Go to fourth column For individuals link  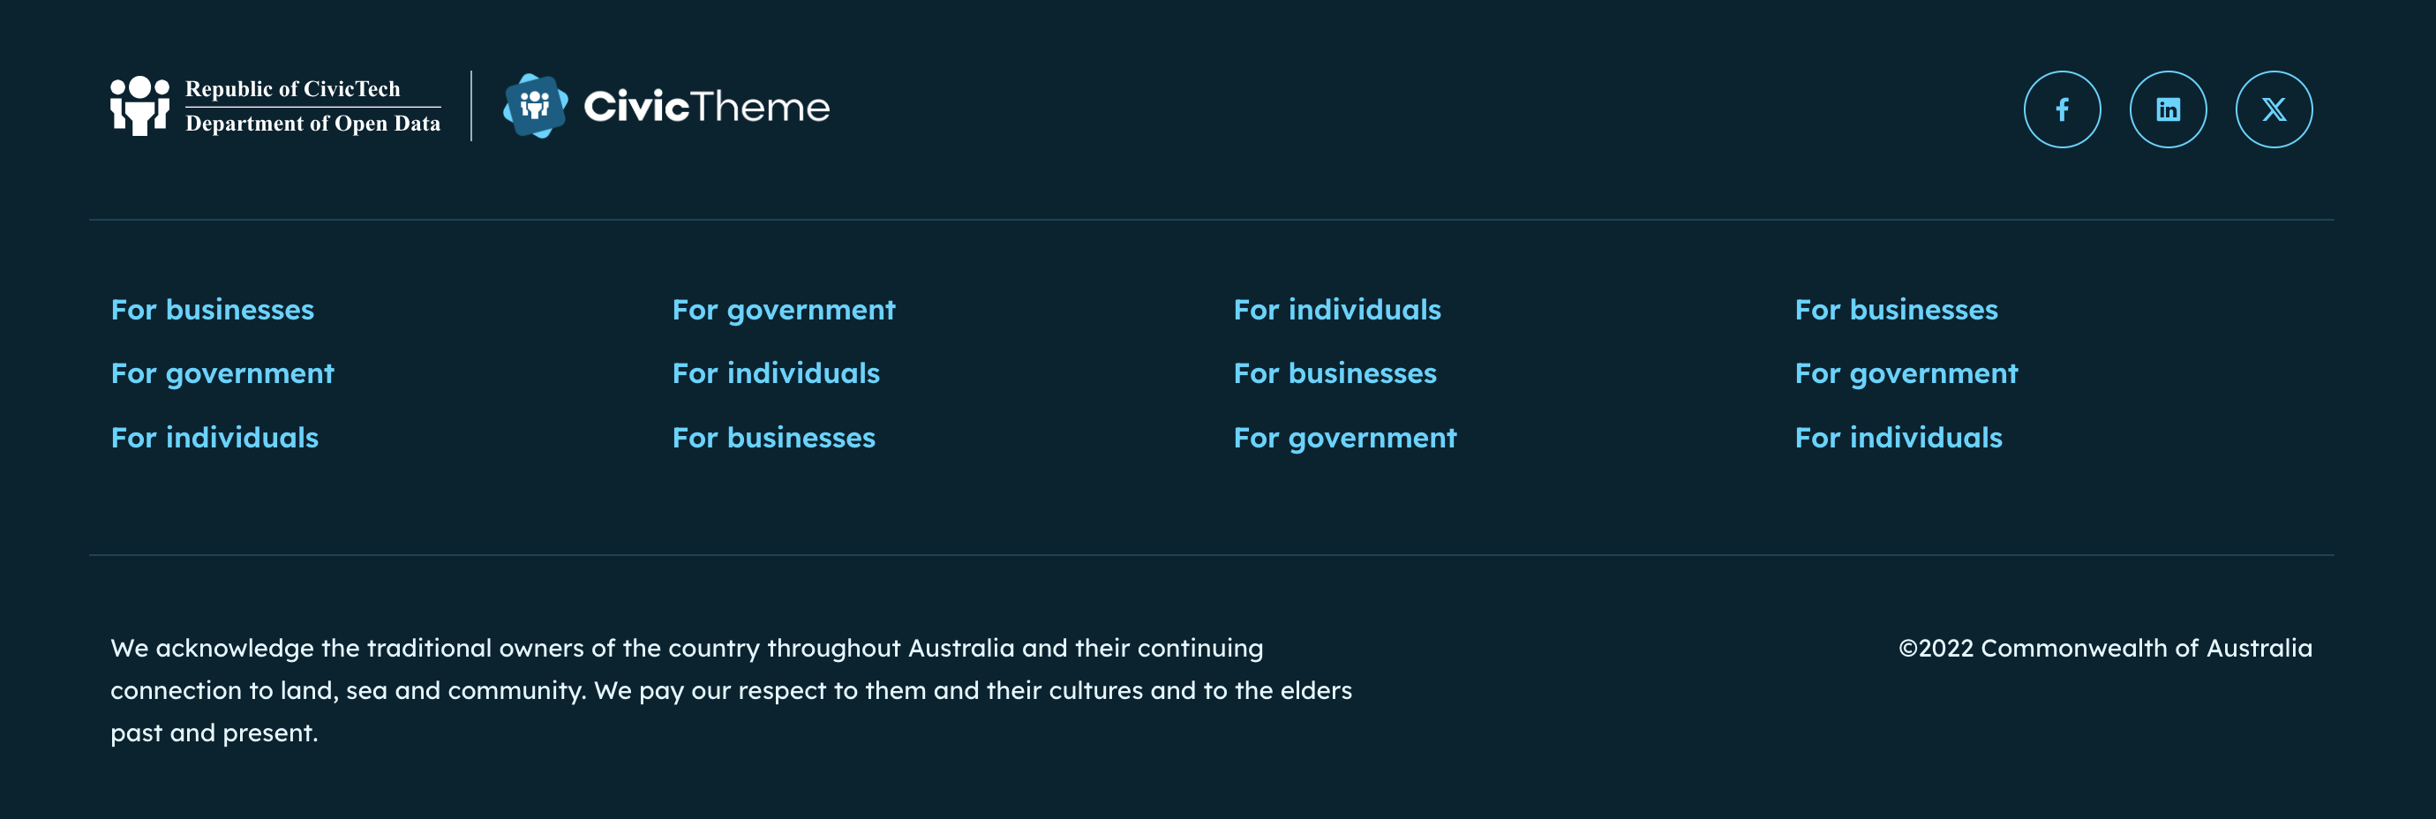tap(1898, 438)
